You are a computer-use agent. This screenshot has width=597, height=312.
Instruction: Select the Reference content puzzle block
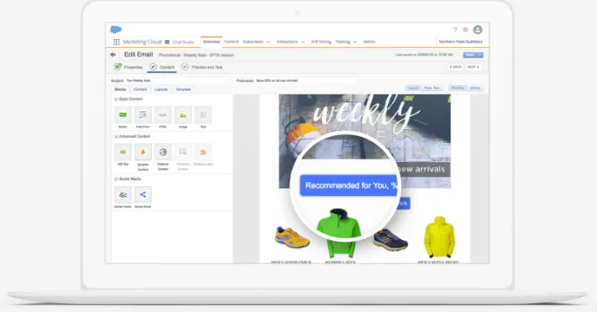203,153
